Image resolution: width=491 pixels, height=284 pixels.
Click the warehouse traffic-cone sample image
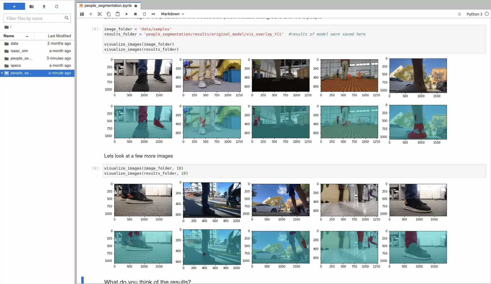click(349, 75)
